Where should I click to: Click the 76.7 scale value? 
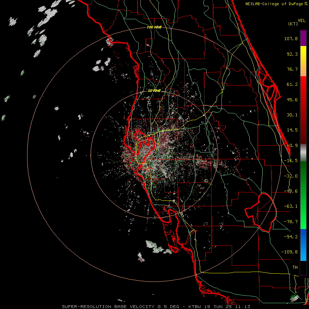point(292,69)
